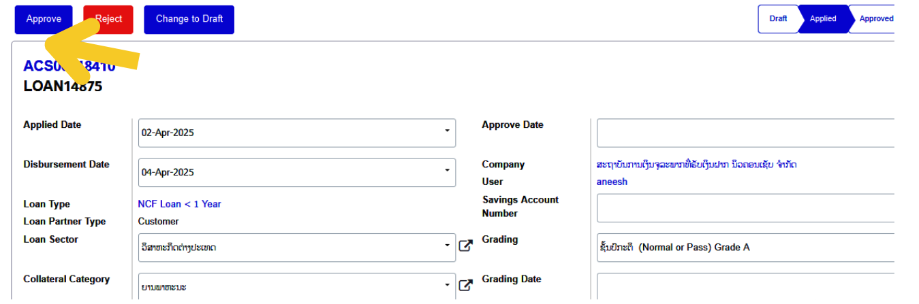
Task: Open Loan Sector external link icon
Action: click(465, 246)
